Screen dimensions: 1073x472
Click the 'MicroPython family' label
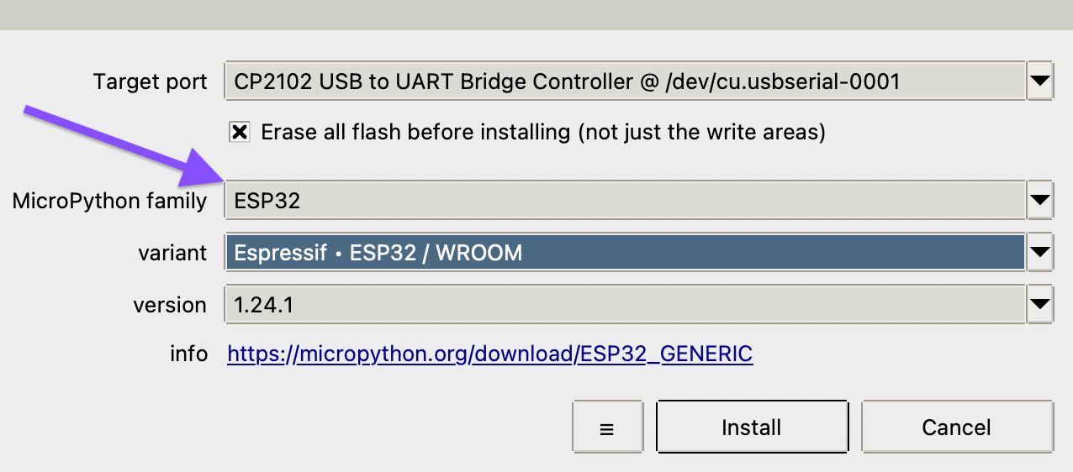point(109,201)
